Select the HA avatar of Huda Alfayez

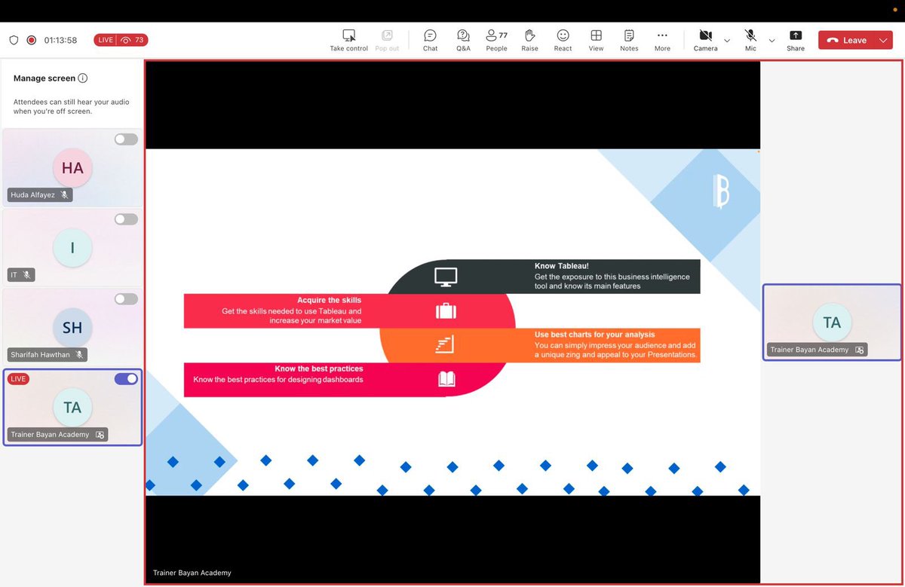[x=72, y=168]
